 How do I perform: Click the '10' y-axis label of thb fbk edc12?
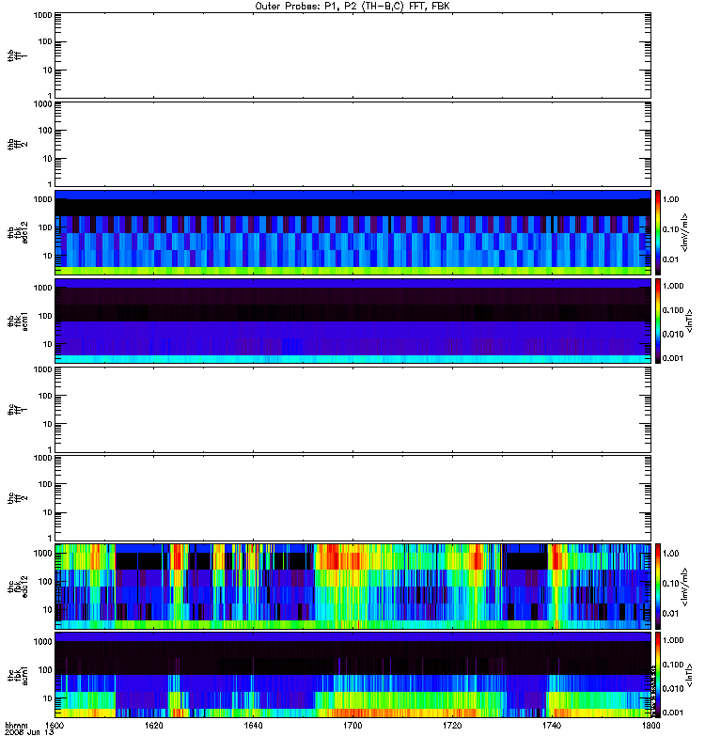(x=48, y=256)
